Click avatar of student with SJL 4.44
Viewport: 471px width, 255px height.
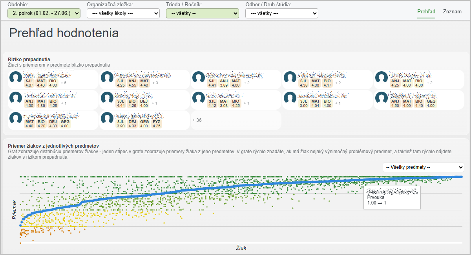tap(108, 98)
